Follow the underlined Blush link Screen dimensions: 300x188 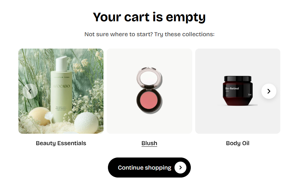click(x=149, y=143)
